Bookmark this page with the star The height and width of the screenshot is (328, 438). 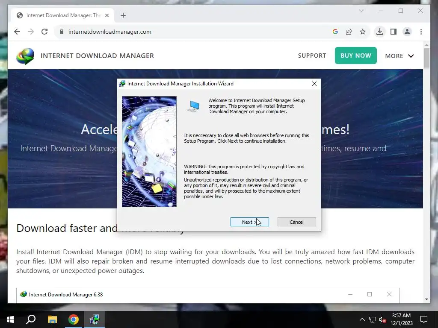coord(363,32)
